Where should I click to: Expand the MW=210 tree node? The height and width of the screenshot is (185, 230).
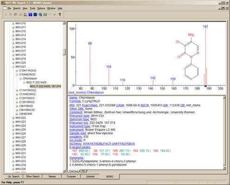pos(13,24)
